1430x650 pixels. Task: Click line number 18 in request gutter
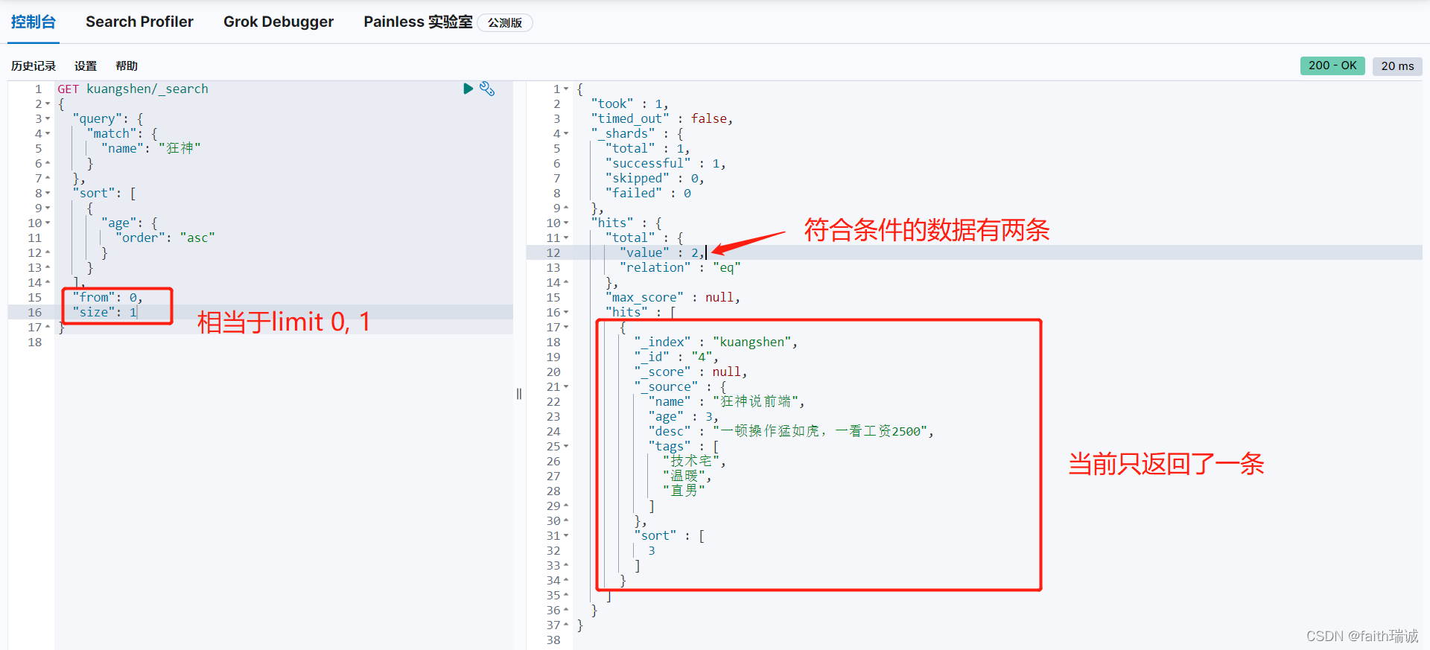pyautogui.click(x=34, y=342)
